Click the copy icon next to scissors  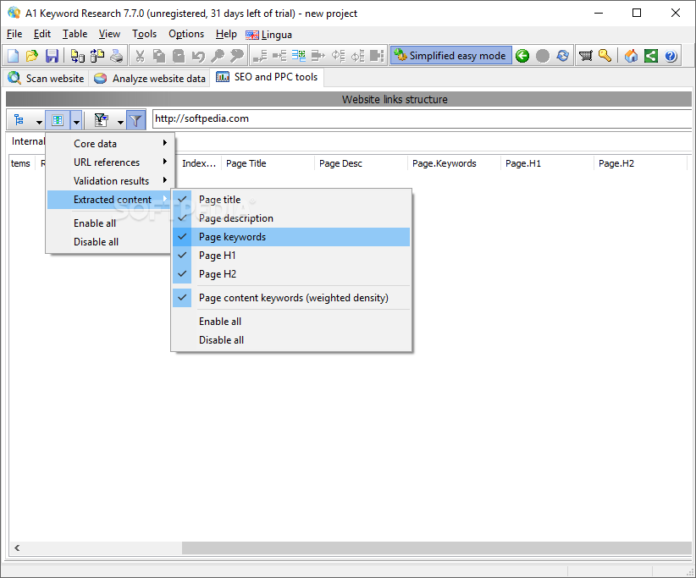tap(159, 56)
